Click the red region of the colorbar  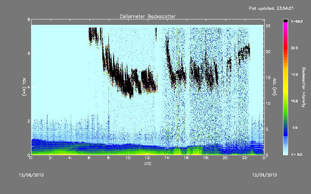pos(285,48)
